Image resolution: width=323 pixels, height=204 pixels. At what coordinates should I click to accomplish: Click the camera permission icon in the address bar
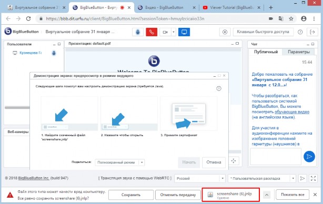point(271,19)
